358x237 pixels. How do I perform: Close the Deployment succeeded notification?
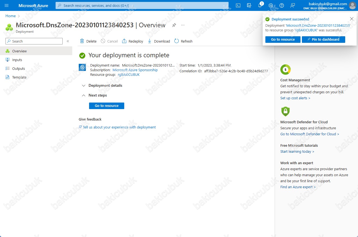point(351,19)
